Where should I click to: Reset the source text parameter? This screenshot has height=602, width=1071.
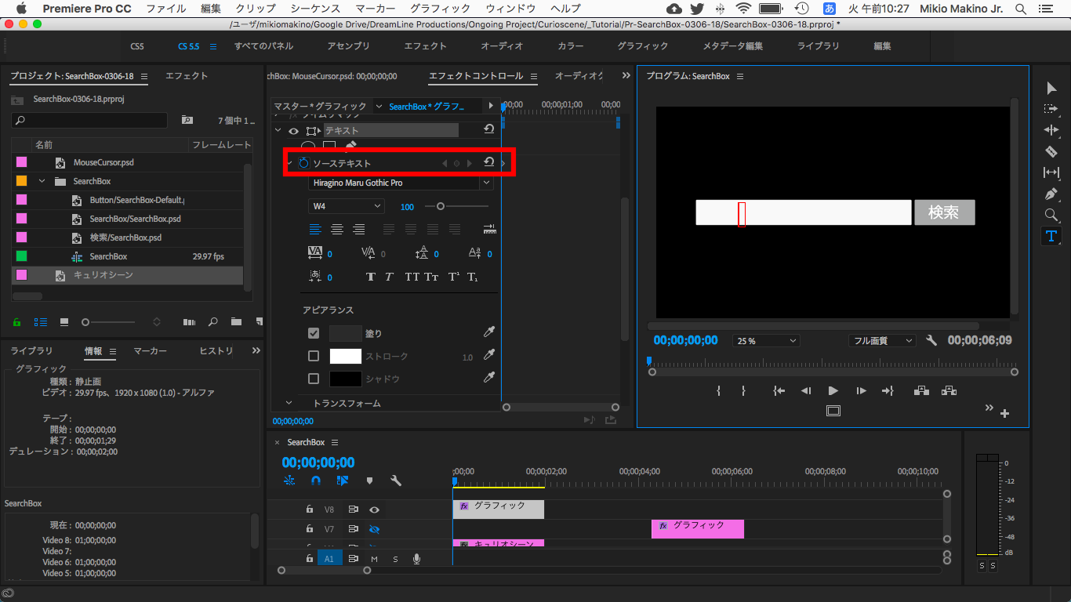[x=488, y=162]
